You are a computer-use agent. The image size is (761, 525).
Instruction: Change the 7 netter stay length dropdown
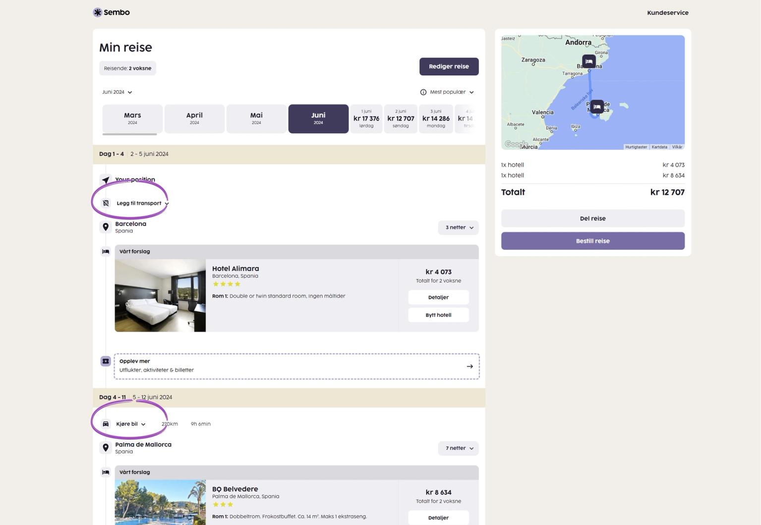(x=458, y=448)
